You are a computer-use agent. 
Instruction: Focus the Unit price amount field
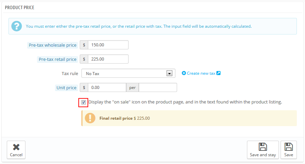coord(107,88)
